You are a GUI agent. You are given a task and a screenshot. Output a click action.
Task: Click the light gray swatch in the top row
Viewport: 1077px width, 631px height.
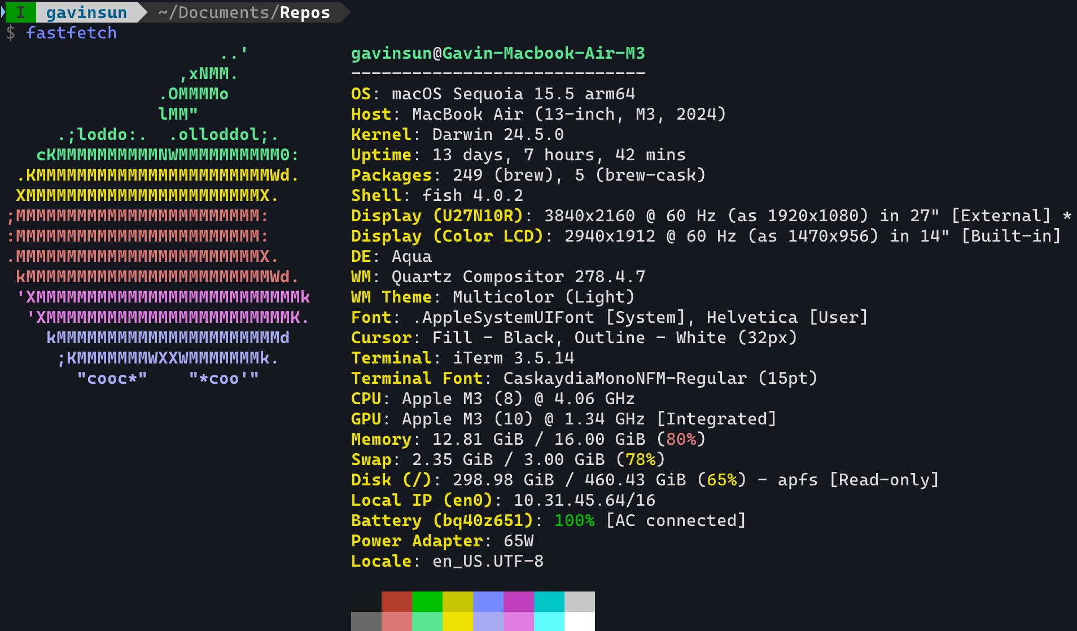point(580,602)
